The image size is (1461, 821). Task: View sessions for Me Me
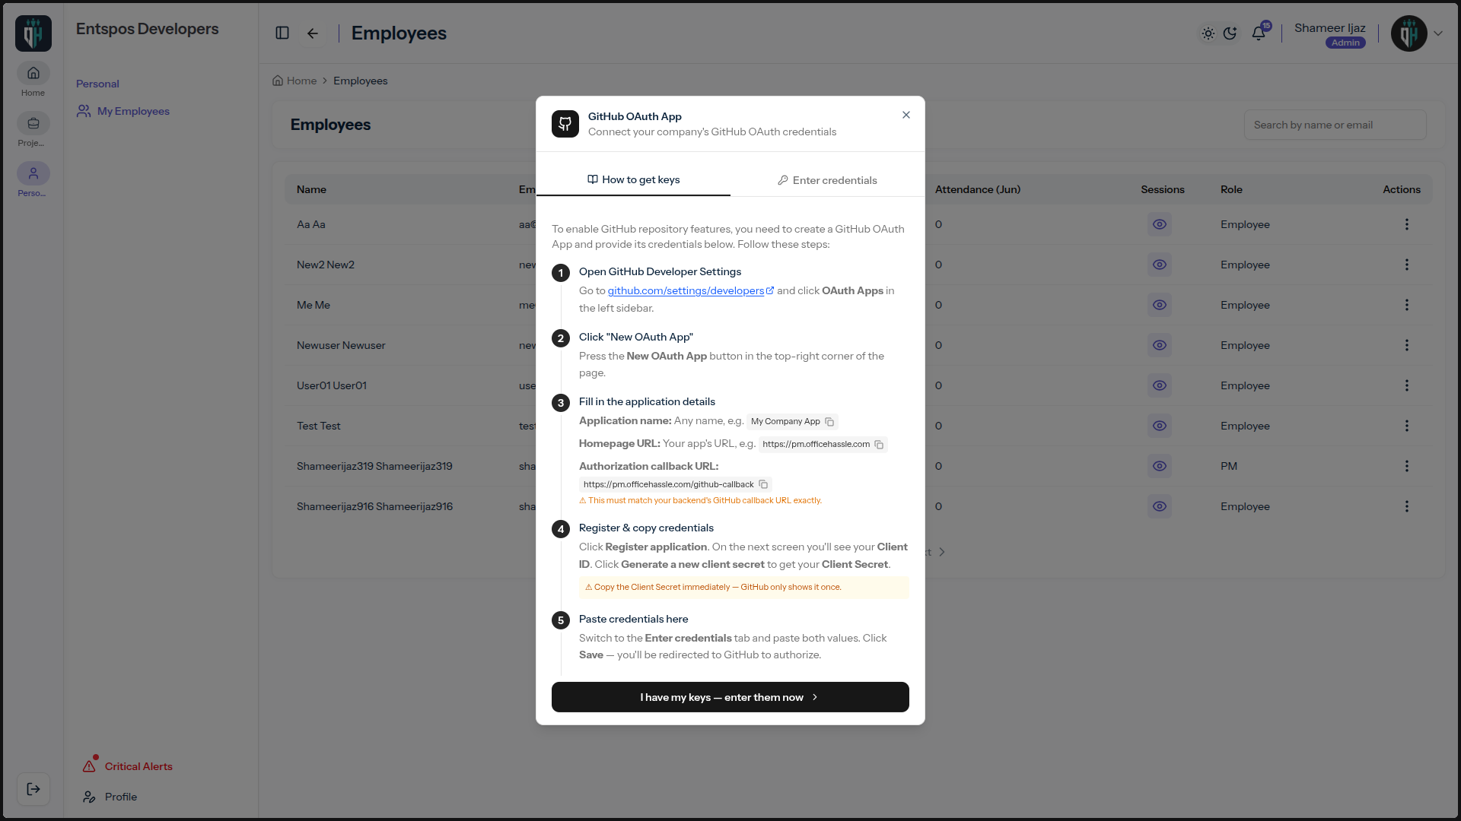point(1160,305)
